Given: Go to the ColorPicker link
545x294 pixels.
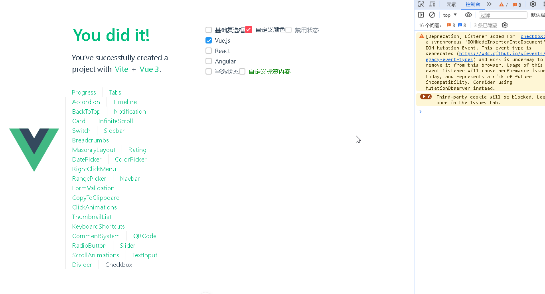Looking at the screenshot, I should click(131, 159).
